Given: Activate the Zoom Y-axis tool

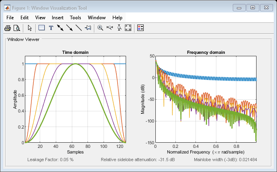Looking at the screenshot, I should point(119,28).
